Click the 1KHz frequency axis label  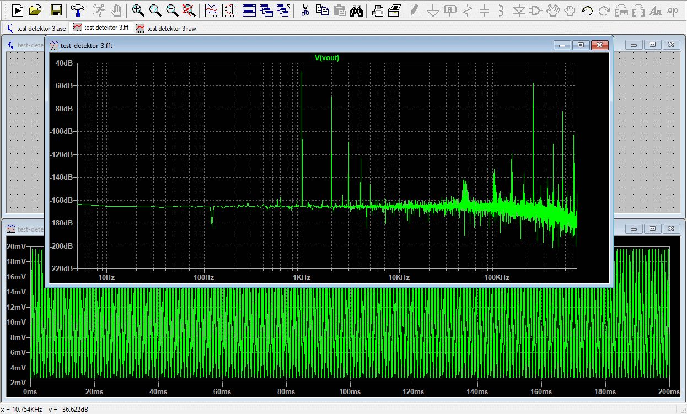pos(300,277)
